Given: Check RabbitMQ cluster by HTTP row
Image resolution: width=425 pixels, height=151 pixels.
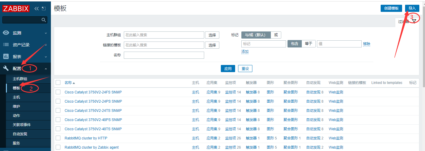Looking at the screenshot, I should (58, 138).
